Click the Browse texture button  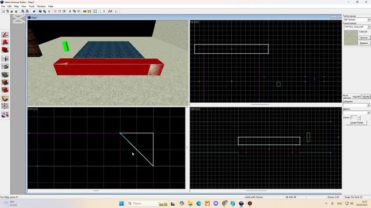click(x=364, y=38)
